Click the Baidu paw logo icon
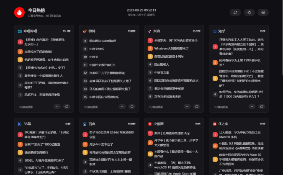Image resolution: width=283 pixels, height=175 pixels. coord(85,124)
